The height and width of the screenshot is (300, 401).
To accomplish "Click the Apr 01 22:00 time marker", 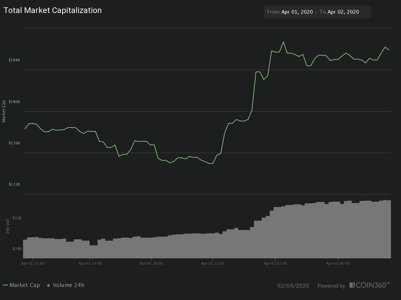I will click(x=213, y=263).
